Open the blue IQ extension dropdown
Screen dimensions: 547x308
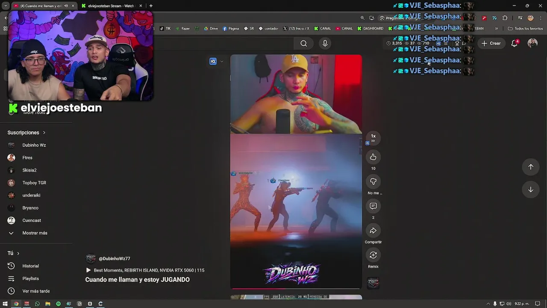221,61
